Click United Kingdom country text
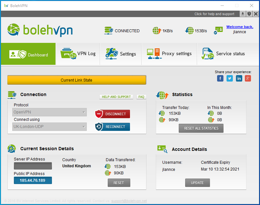 pyautogui.click(x=76, y=166)
